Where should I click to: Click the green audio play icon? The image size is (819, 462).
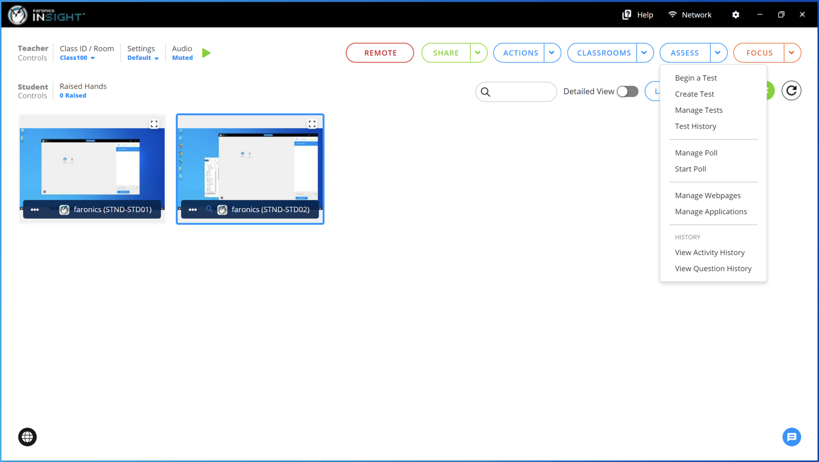coord(206,53)
